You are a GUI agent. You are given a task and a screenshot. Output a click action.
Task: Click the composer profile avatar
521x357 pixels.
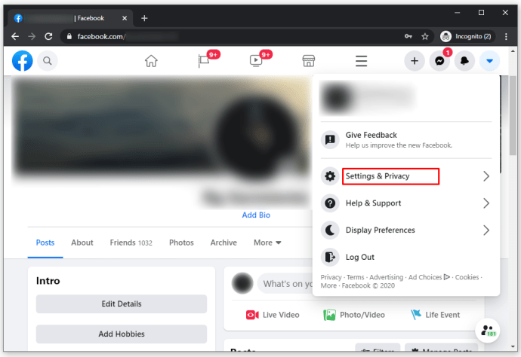point(242,284)
